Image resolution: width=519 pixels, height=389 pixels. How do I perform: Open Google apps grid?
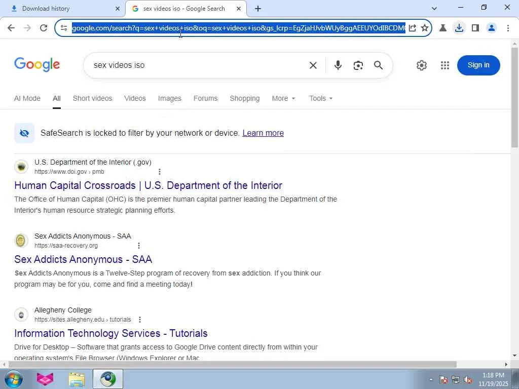(x=445, y=65)
